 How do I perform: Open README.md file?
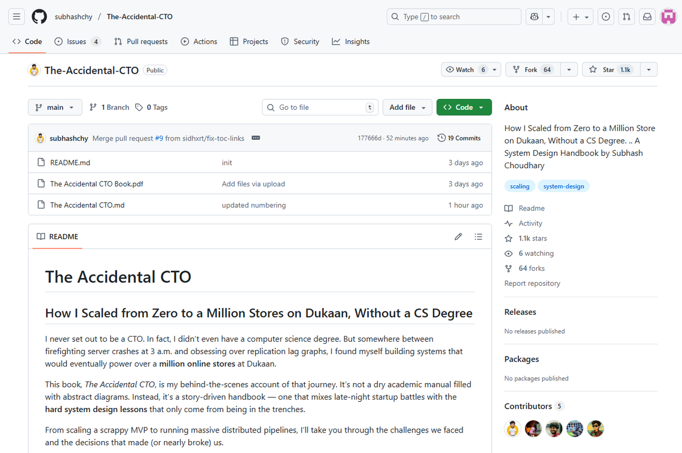coord(70,163)
